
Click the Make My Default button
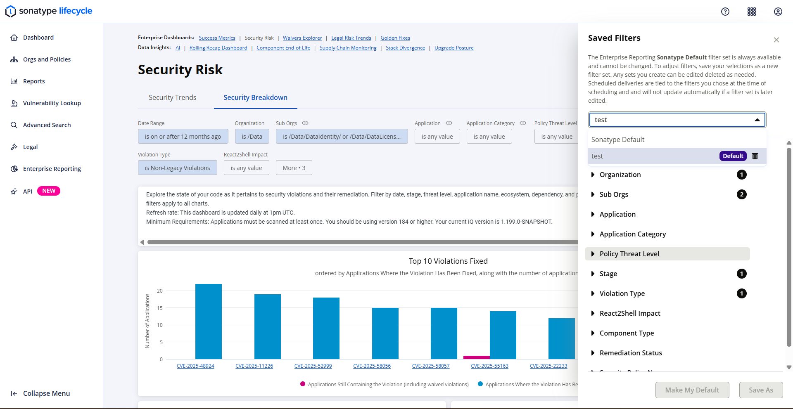692,390
